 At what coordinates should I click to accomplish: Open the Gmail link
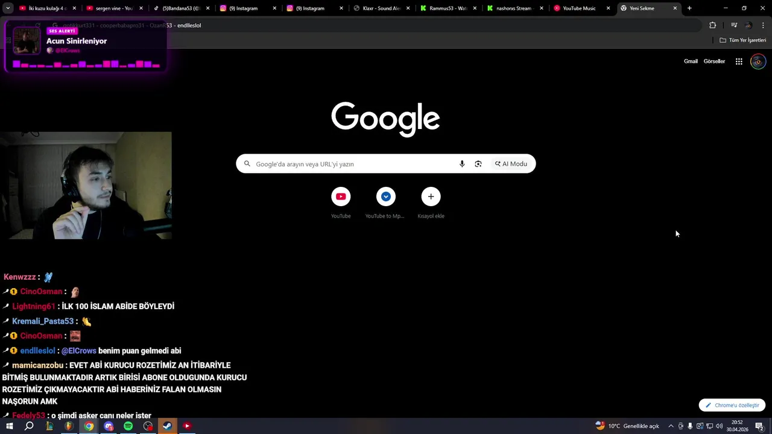pos(691,61)
